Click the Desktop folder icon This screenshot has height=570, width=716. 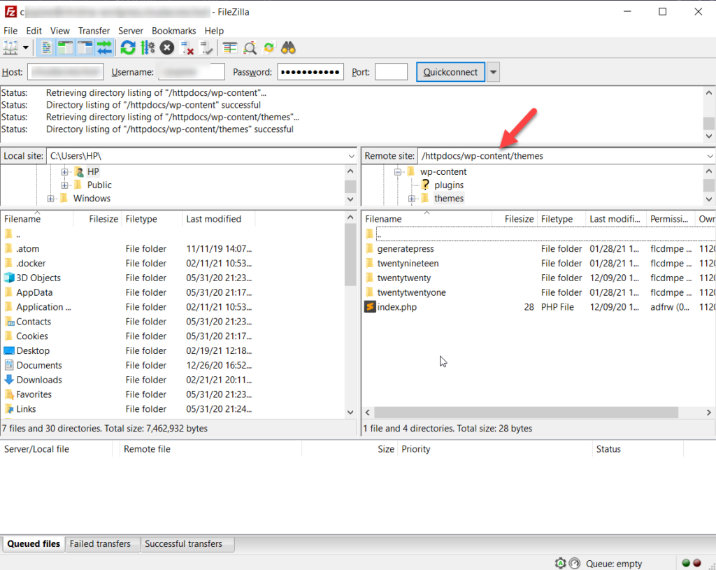(8, 350)
